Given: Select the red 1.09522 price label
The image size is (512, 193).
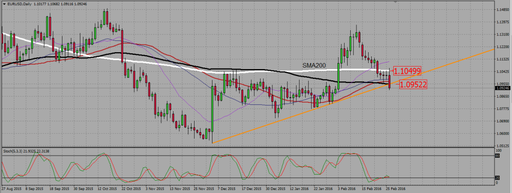Looking at the screenshot, I should click(413, 84).
